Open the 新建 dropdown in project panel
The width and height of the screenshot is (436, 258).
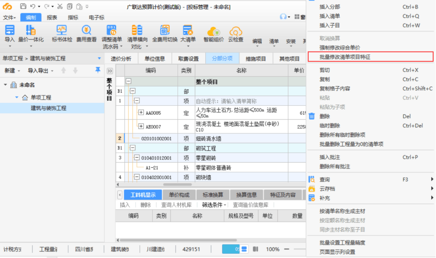pos(12,70)
